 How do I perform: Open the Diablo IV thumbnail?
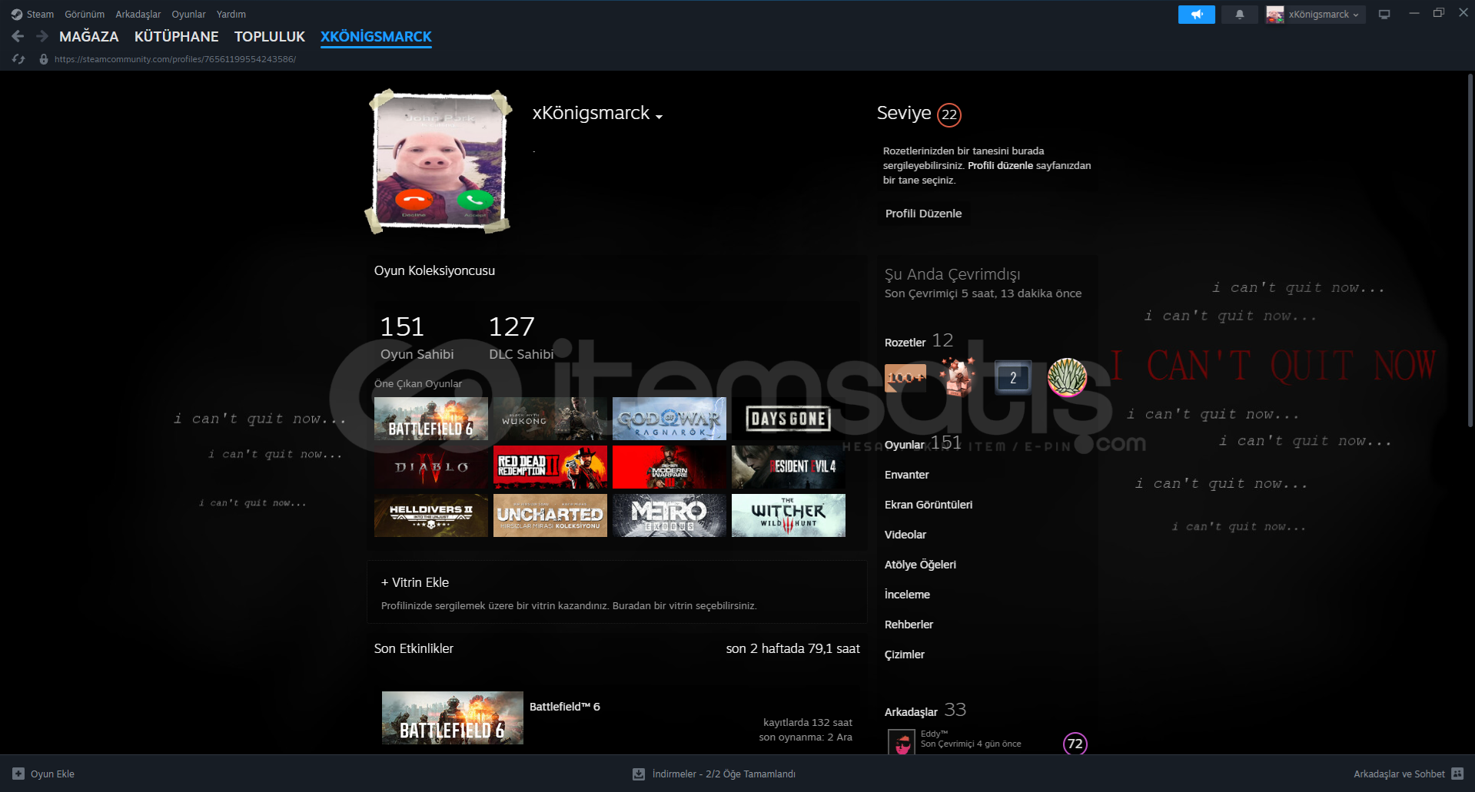click(431, 467)
